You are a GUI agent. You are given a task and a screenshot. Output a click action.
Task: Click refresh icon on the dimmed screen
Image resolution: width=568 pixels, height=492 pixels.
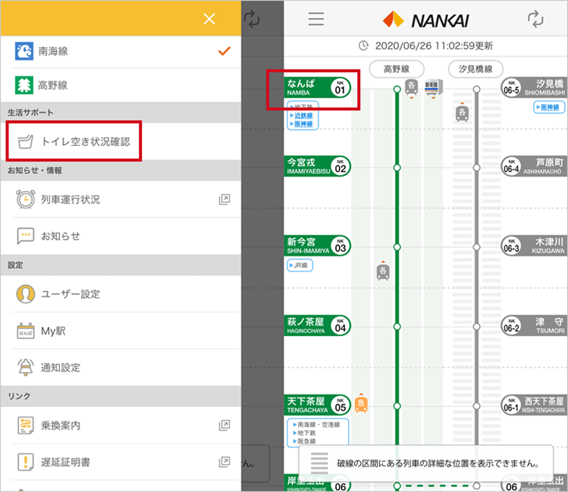(252, 19)
